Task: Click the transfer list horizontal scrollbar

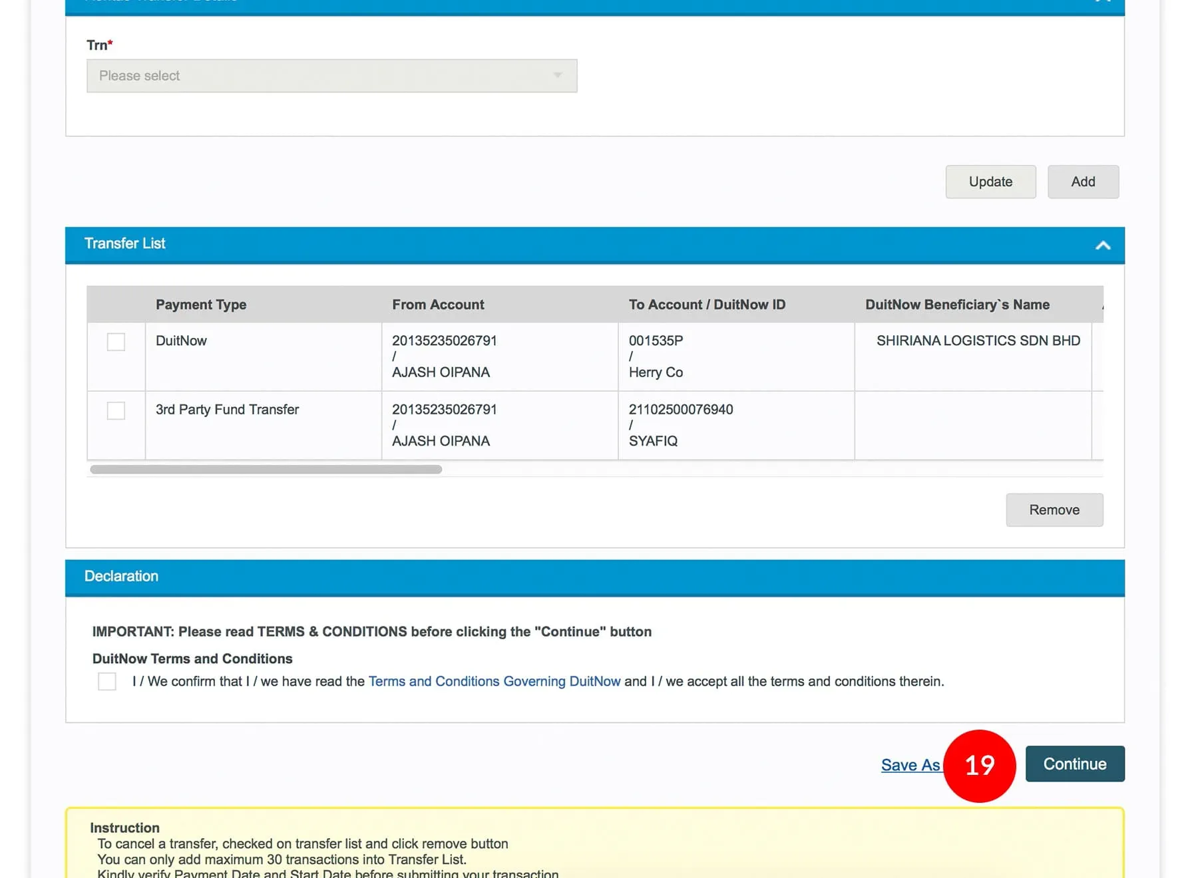Action: pos(266,470)
